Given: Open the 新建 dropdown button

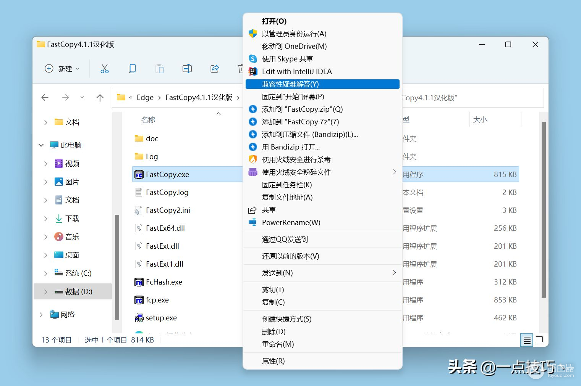Looking at the screenshot, I should (62, 69).
